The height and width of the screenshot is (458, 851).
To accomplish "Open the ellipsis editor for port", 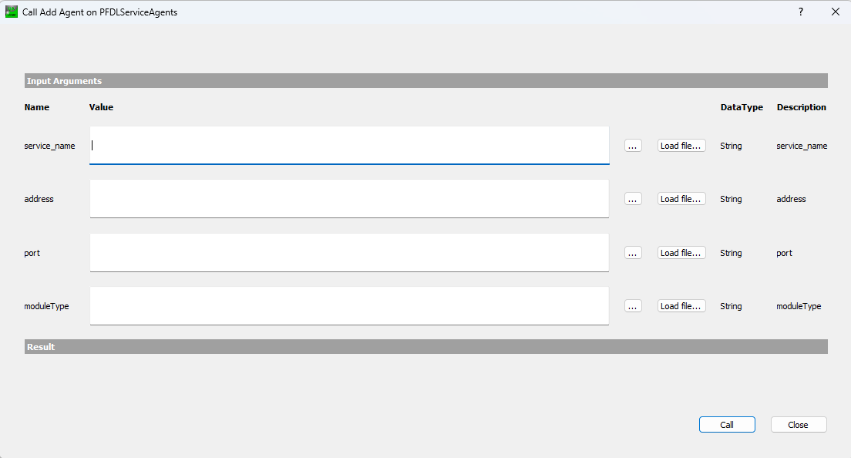I will 633,252.
